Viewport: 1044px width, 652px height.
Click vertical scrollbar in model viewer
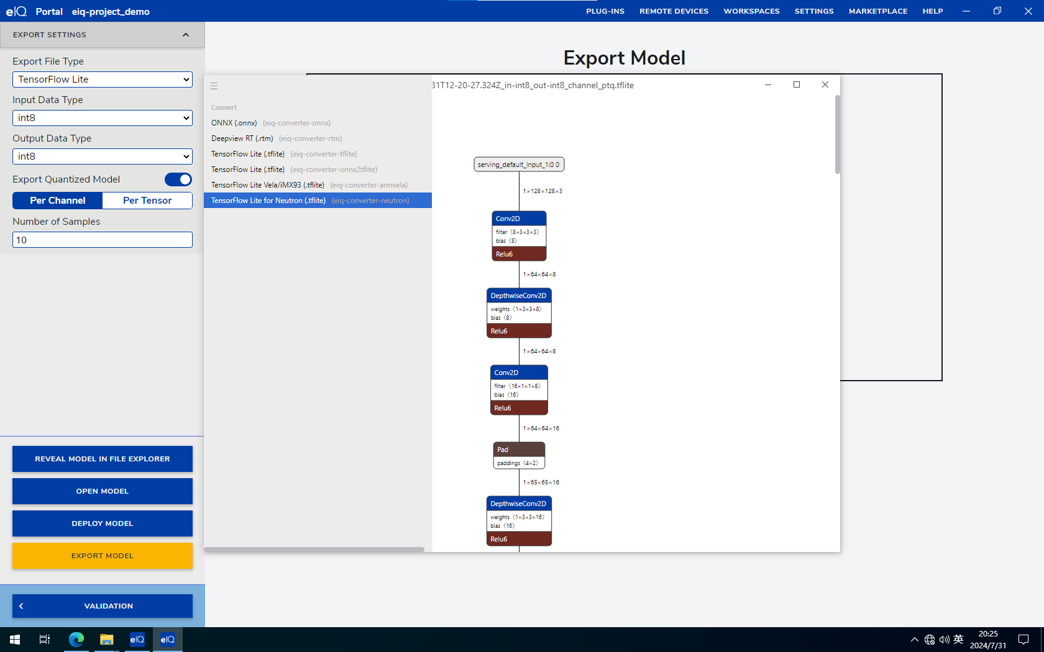tap(837, 134)
